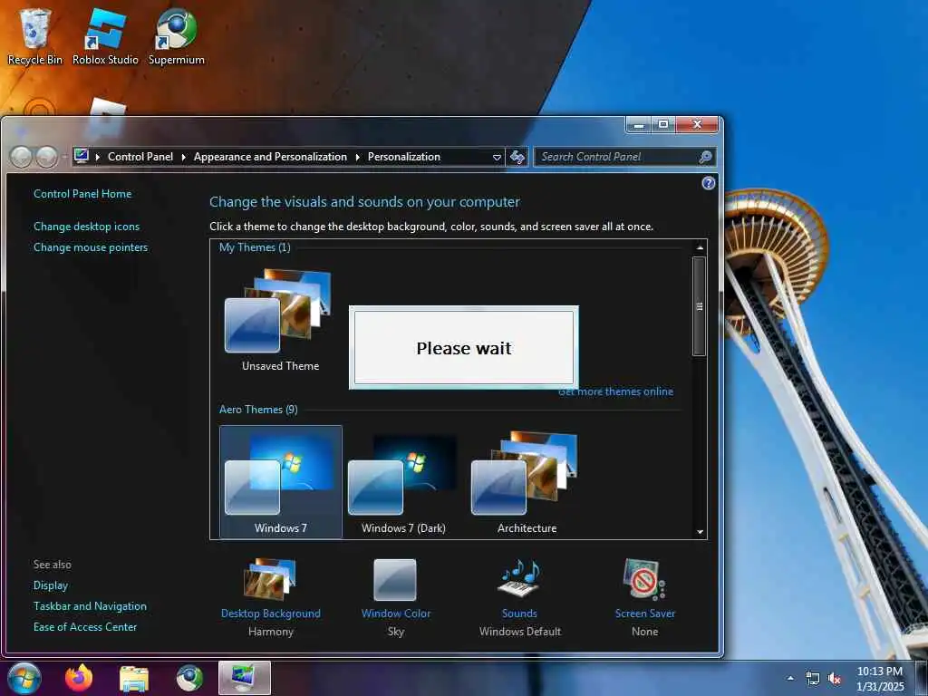
Task: Click the Forward navigation arrow
Action: click(x=46, y=157)
